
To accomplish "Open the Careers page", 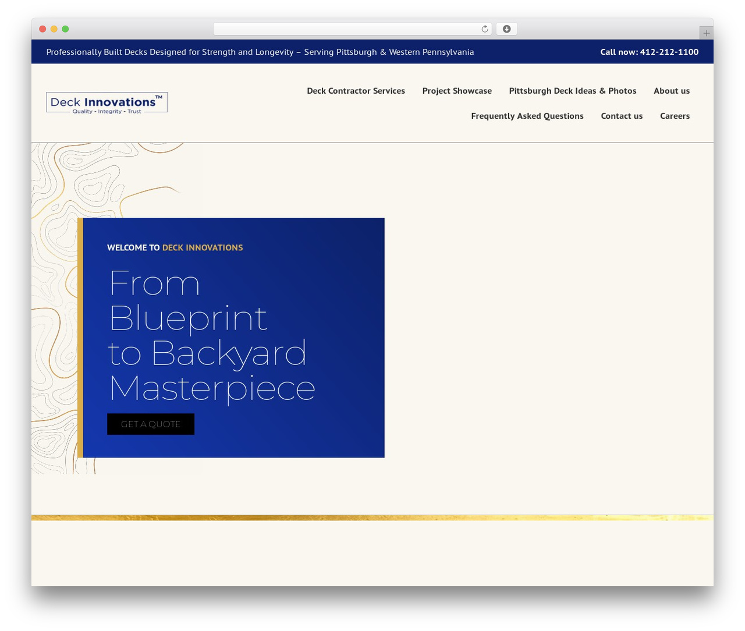I will (675, 116).
